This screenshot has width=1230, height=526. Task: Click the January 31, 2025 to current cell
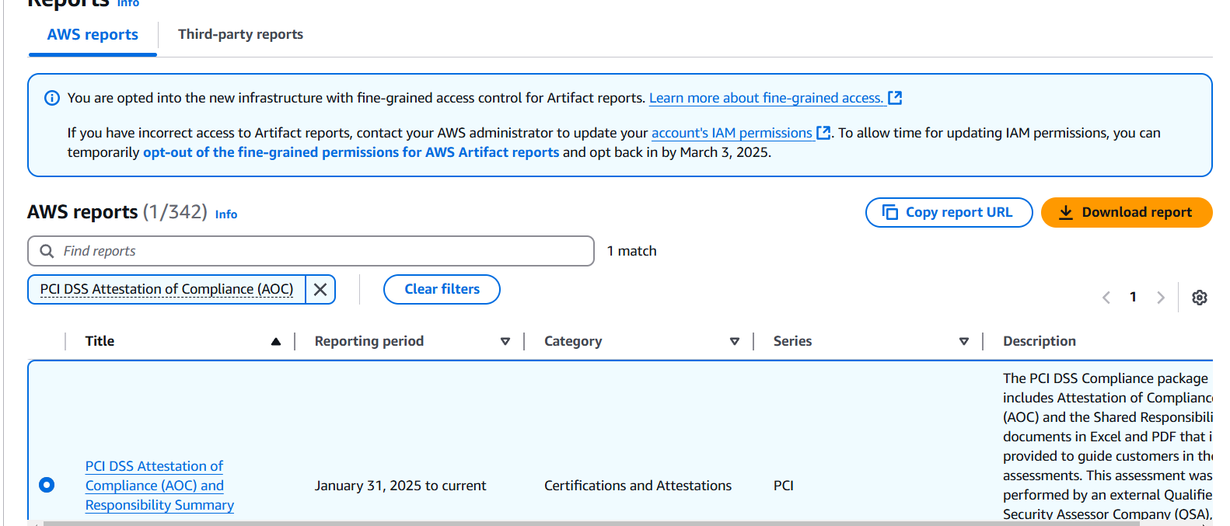400,486
